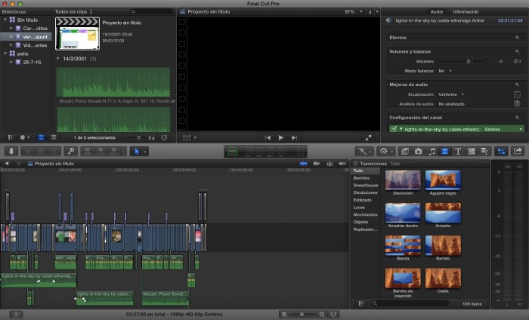Switch browser to filmstrip view

coord(41,137)
